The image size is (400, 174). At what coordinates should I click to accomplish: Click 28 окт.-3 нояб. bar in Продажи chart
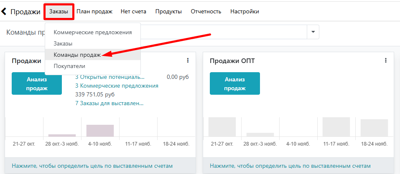point(62,135)
